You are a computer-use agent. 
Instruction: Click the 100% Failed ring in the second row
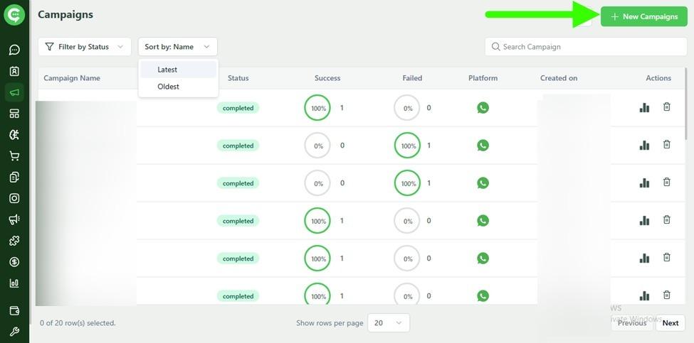(408, 146)
